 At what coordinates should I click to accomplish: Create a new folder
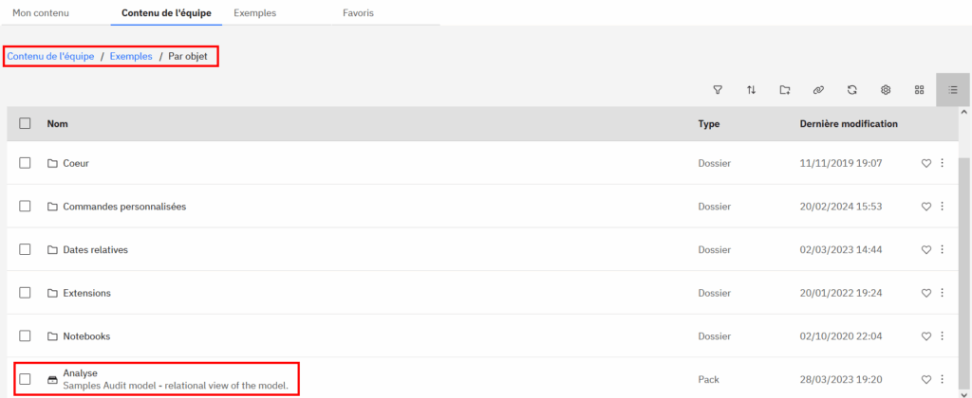tap(785, 90)
